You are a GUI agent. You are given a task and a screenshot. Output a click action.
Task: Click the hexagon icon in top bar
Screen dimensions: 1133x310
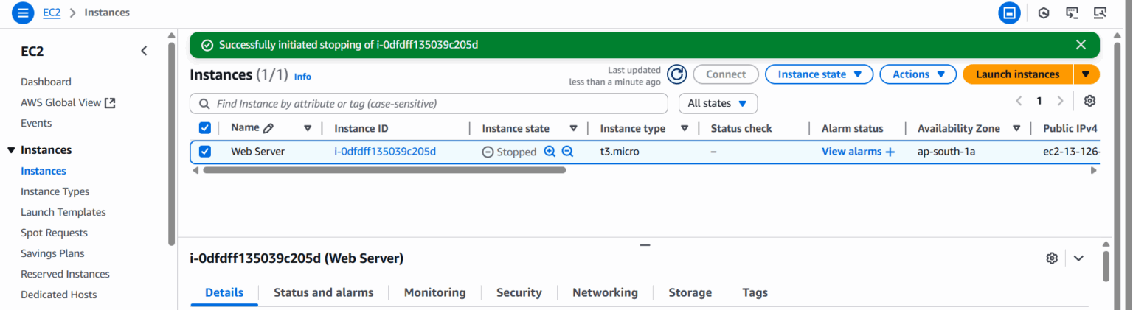click(1044, 13)
